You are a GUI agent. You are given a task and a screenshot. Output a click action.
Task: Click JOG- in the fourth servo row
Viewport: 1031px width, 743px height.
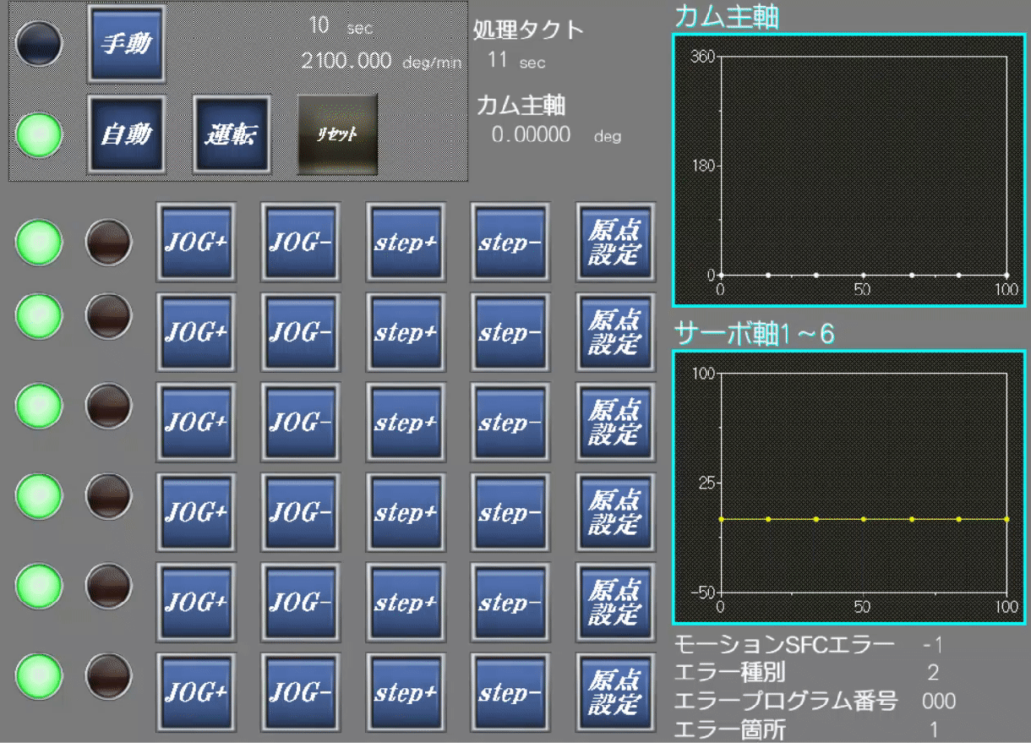pos(301,512)
